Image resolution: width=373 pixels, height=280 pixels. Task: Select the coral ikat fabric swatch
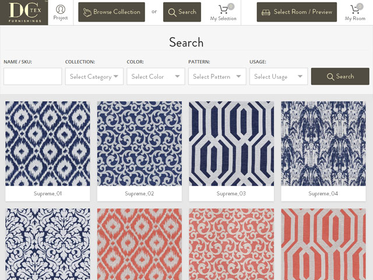[x=139, y=244]
